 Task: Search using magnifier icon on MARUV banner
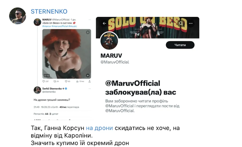point(181,23)
